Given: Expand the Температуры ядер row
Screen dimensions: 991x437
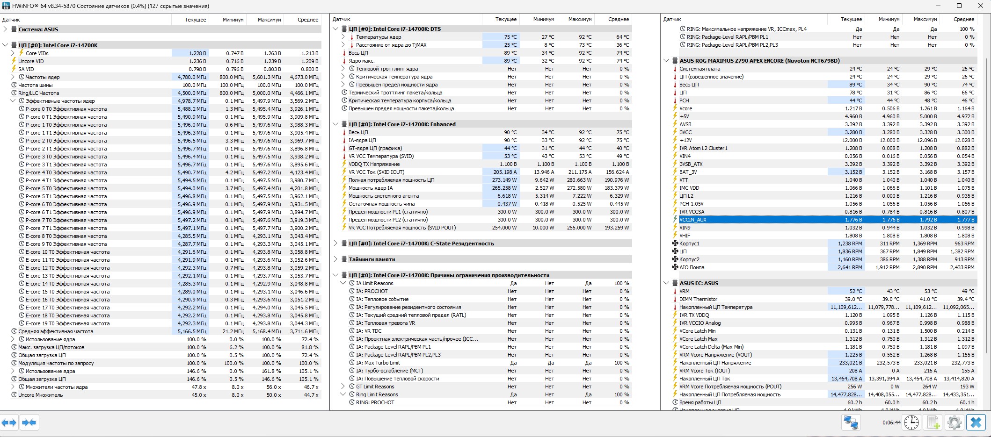Looking at the screenshot, I should coord(343,37).
